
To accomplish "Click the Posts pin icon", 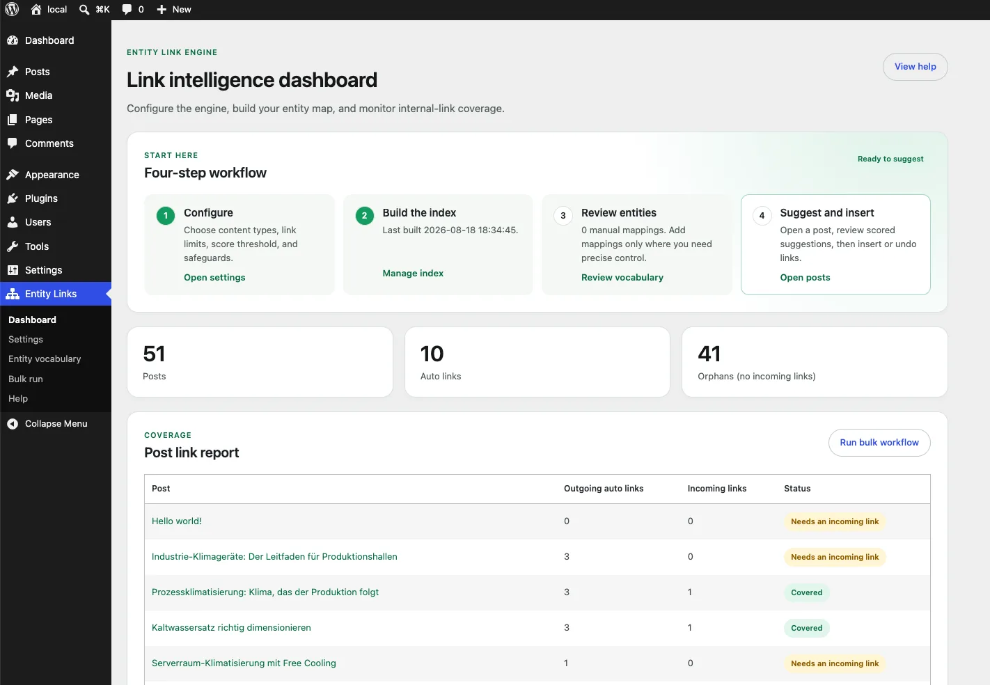I will tap(13, 72).
